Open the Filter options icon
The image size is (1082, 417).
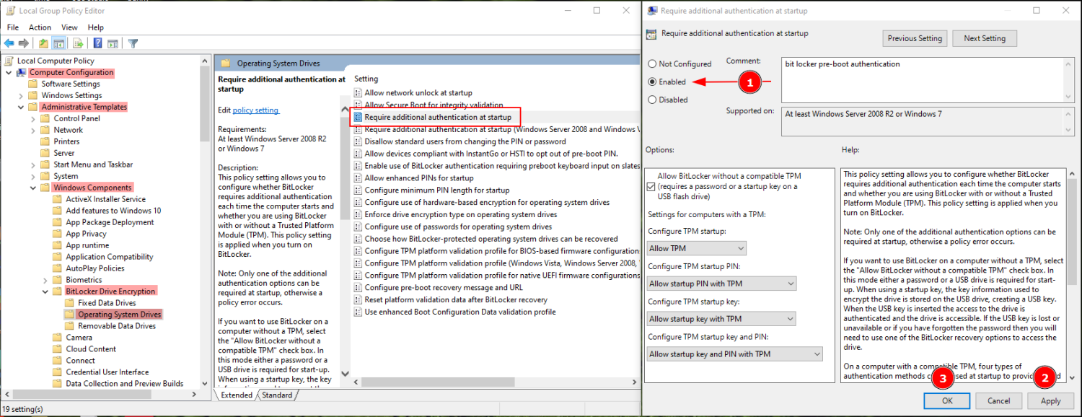pyautogui.click(x=133, y=42)
